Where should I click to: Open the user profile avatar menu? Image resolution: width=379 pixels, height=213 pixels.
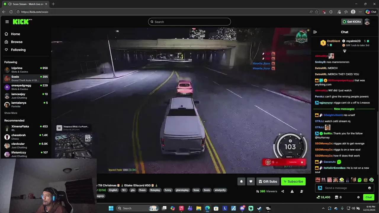pos(367,22)
